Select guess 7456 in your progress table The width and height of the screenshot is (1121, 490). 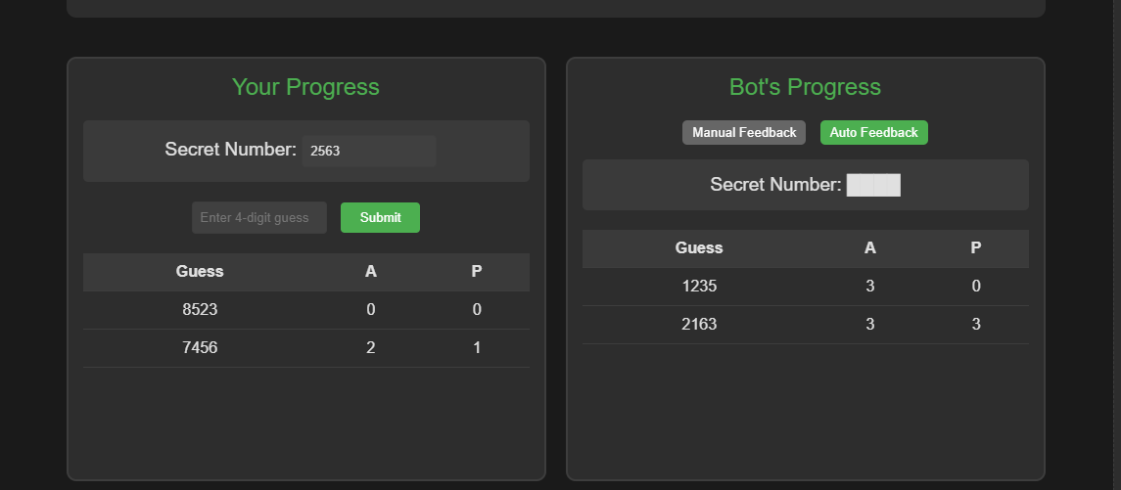pyautogui.click(x=200, y=347)
